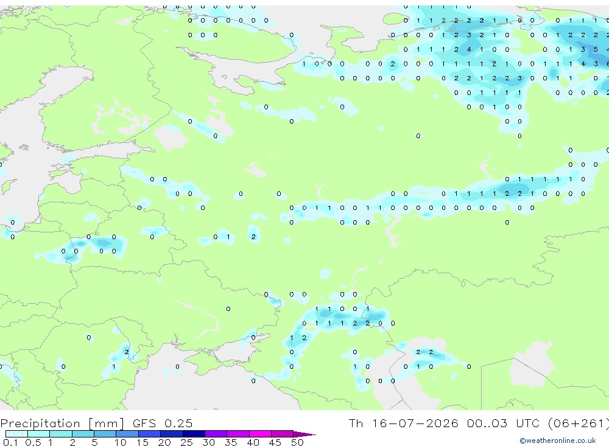
Task: Click the 'Precipitation [mm] GFS 0.25' title
Action: (x=96, y=423)
